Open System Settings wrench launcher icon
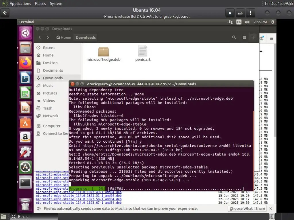This screenshot has width=294, height=220. (25, 152)
